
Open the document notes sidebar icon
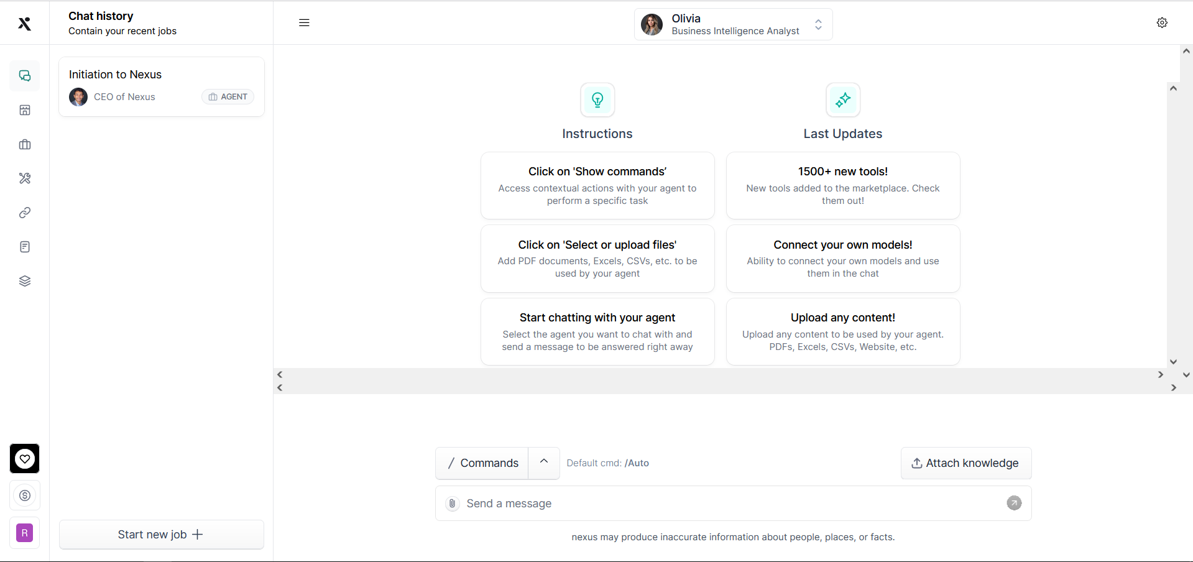[25, 247]
